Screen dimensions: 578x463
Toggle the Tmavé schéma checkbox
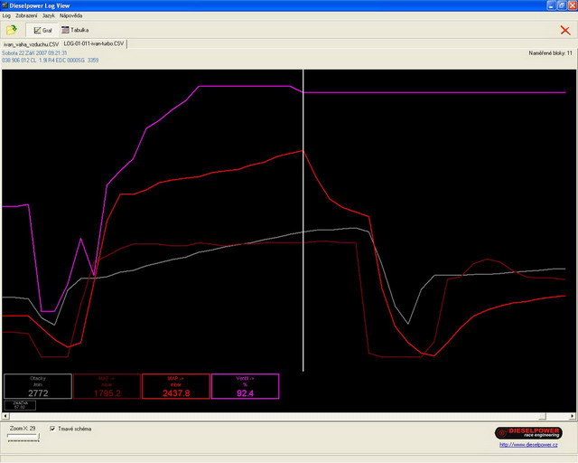click(52, 429)
